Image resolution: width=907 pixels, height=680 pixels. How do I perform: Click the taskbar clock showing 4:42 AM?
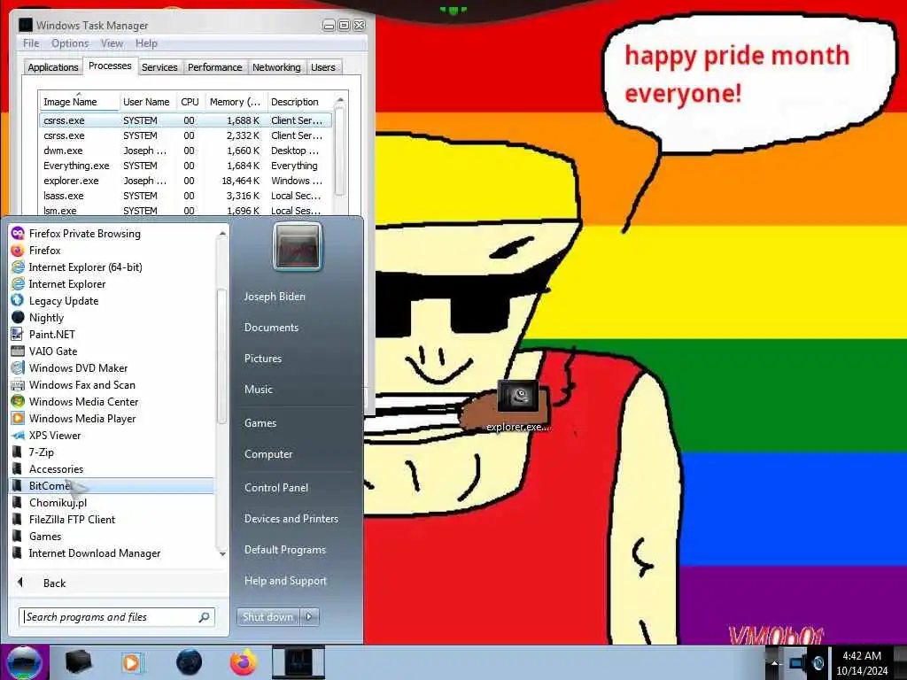pos(862,663)
